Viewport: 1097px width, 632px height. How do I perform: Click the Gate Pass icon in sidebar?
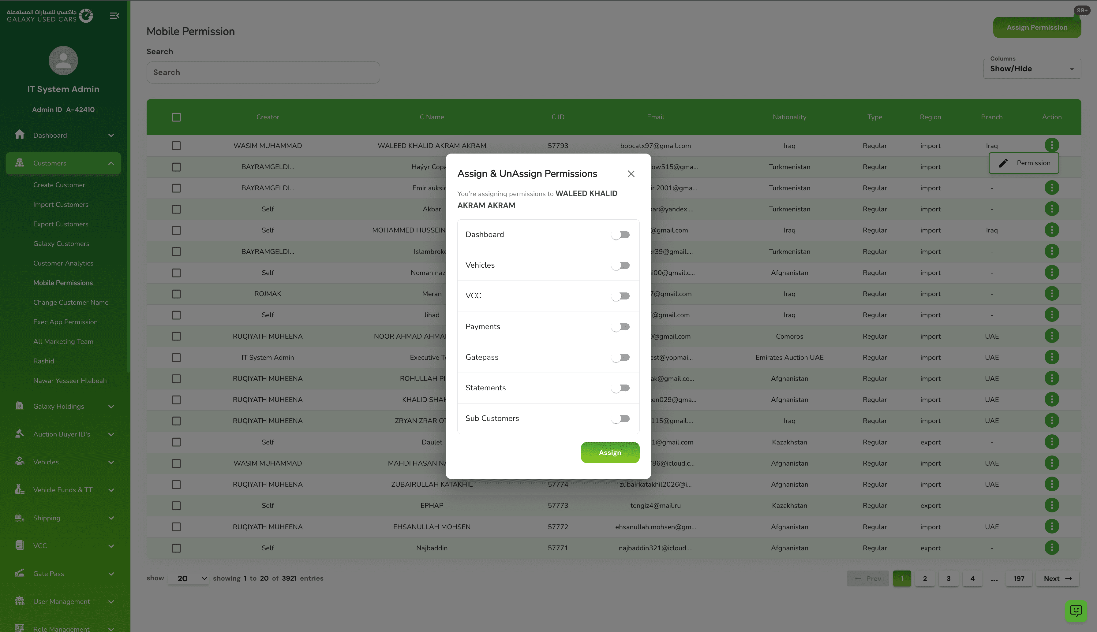pos(20,573)
